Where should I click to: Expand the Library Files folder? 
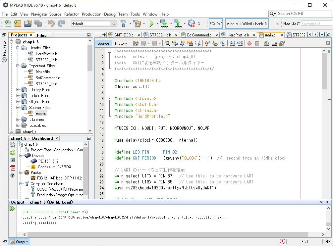point(18,90)
